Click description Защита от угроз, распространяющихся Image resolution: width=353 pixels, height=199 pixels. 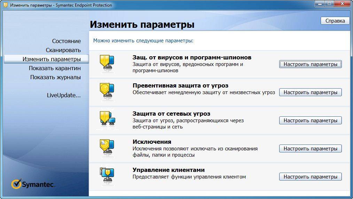pos(188,124)
